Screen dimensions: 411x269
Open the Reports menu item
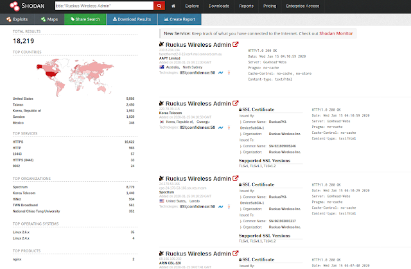[x=246, y=6]
